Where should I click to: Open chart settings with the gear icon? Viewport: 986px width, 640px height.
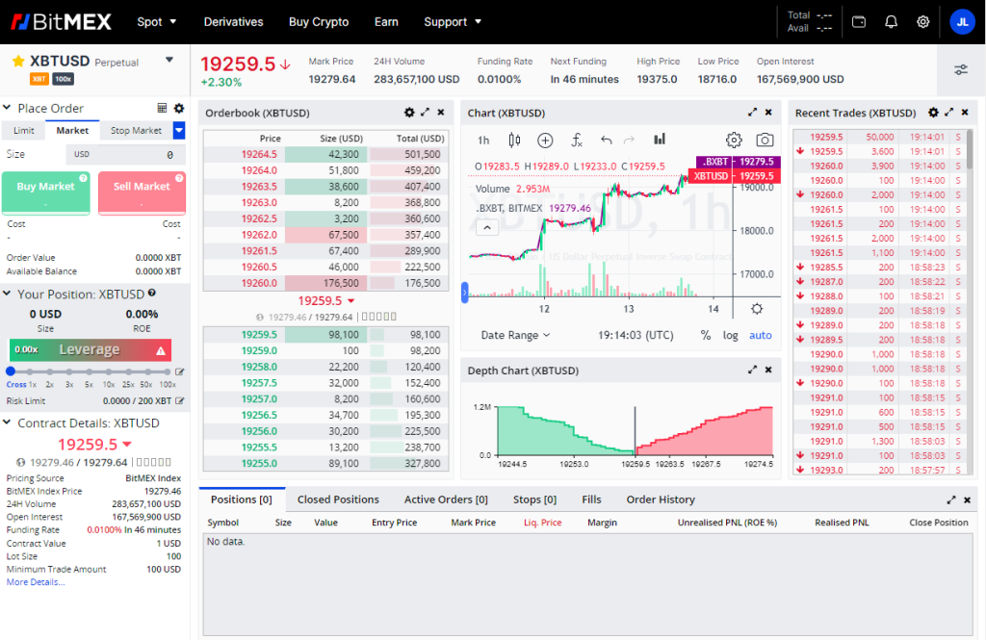click(x=734, y=140)
